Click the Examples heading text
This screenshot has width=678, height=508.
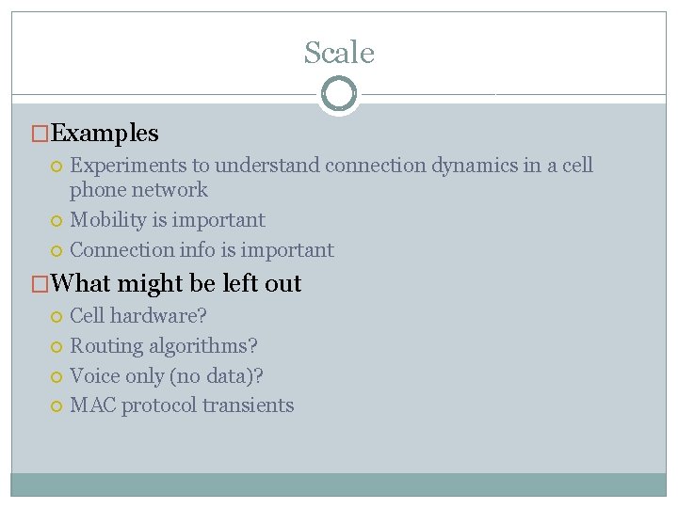105,133
